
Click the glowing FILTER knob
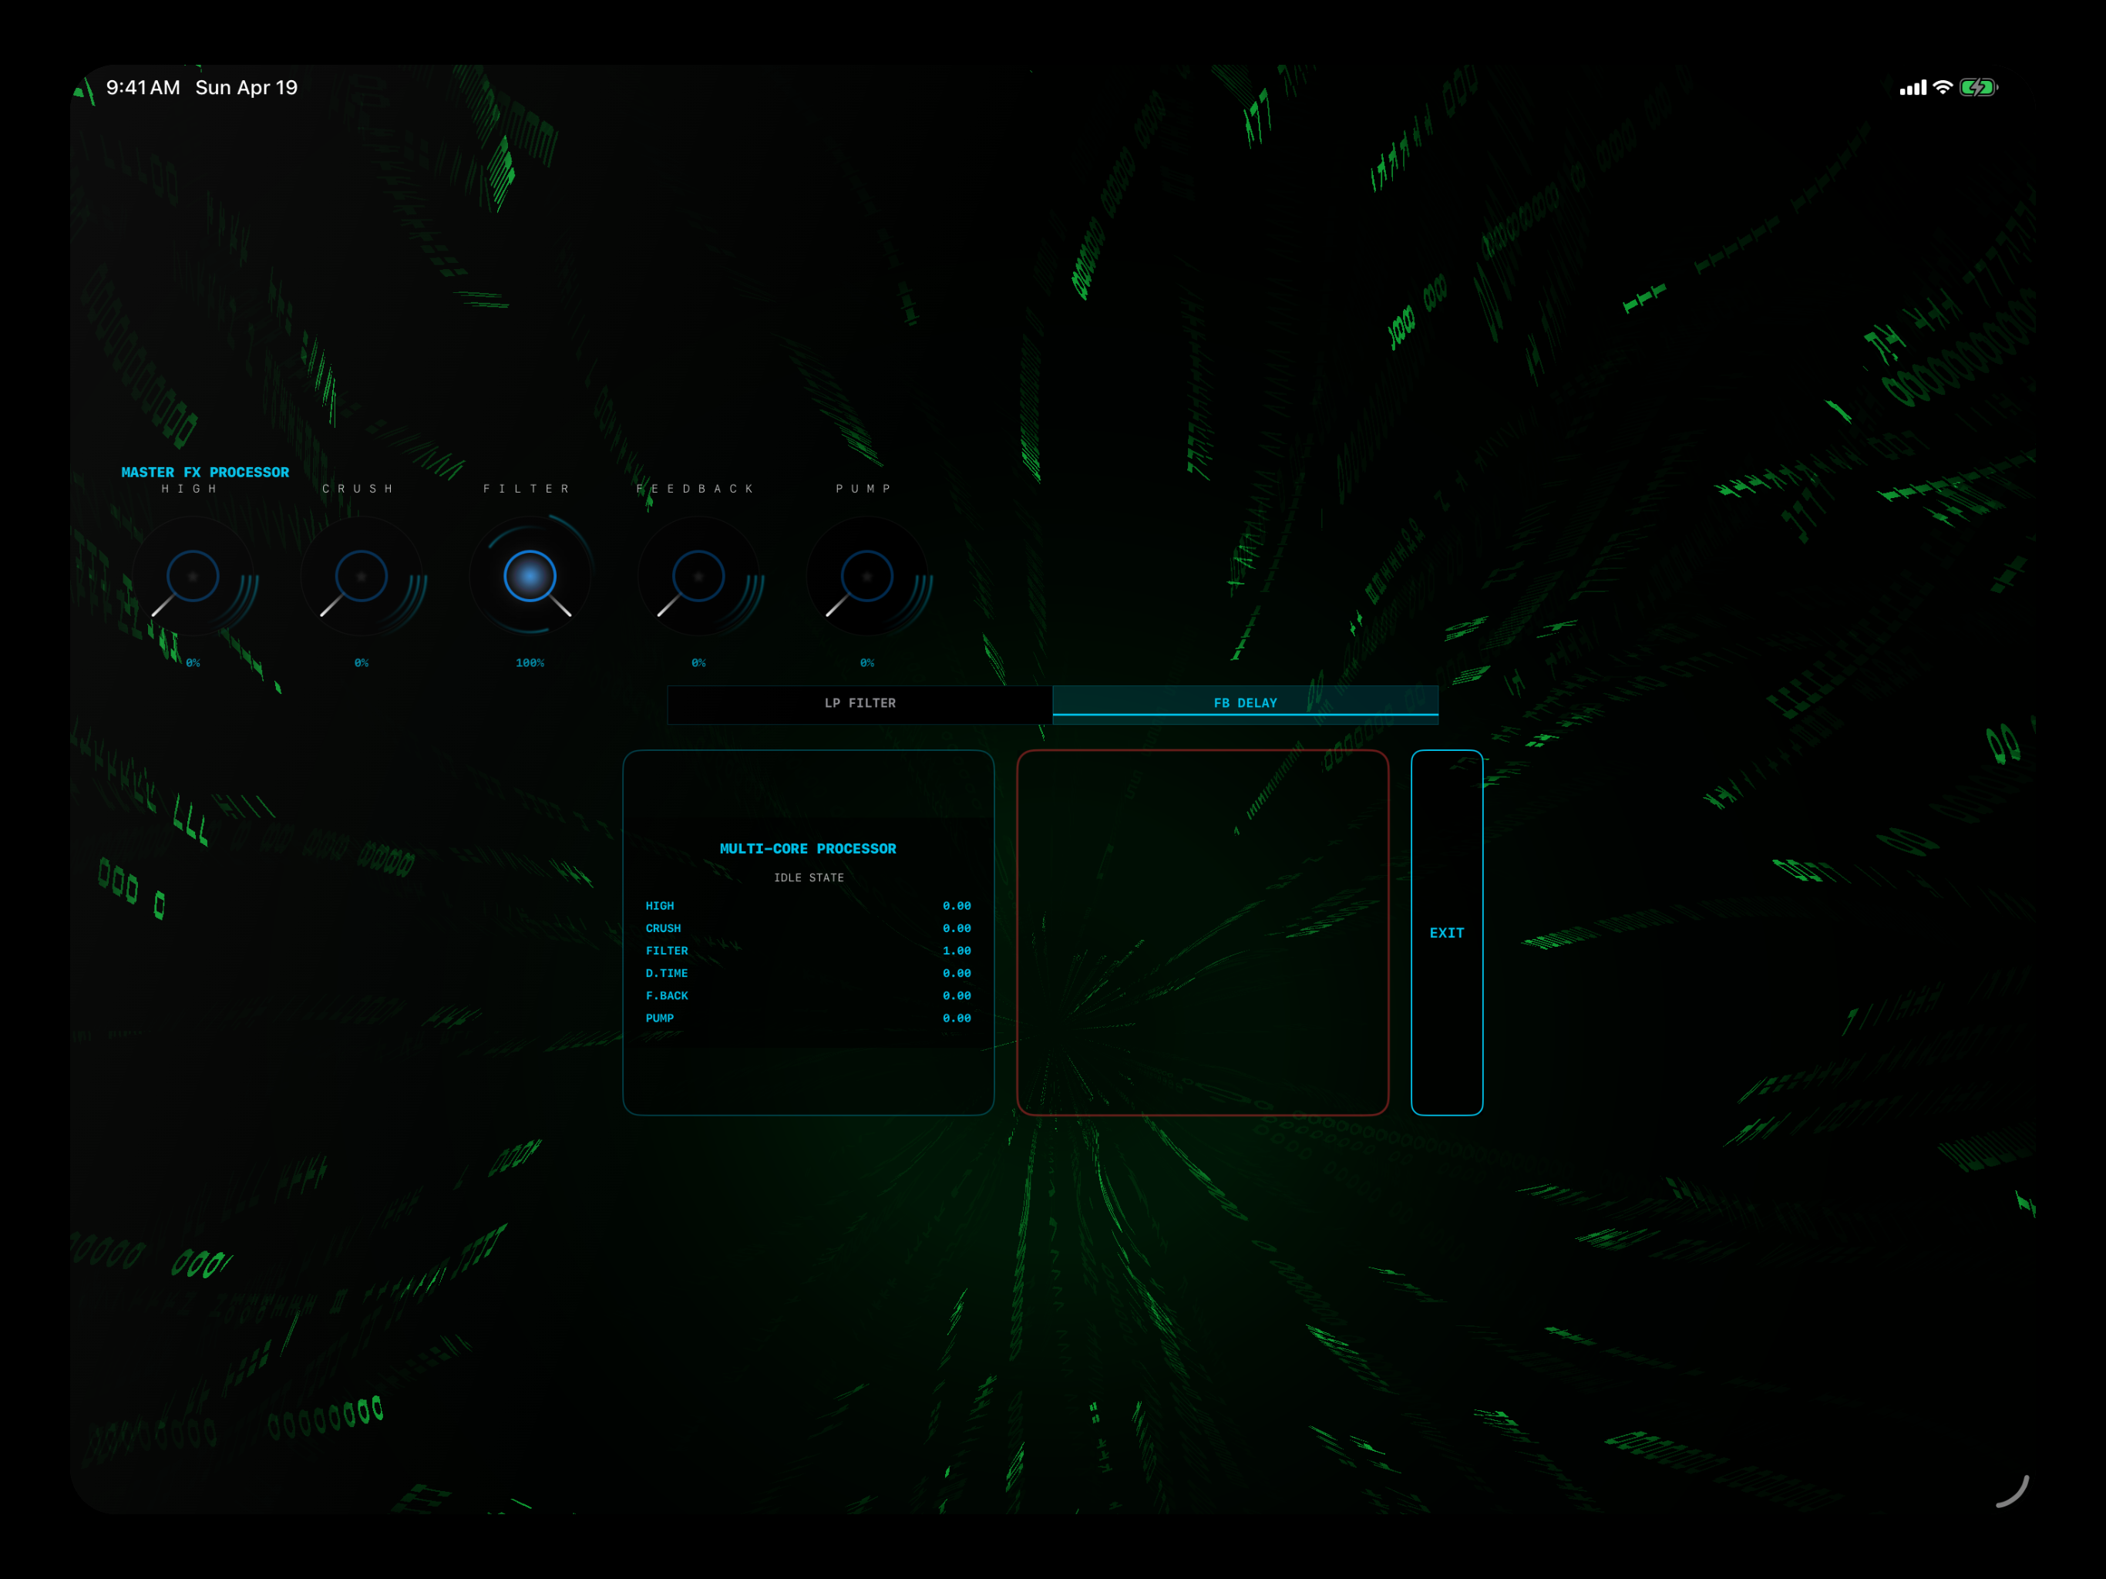[x=530, y=576]
